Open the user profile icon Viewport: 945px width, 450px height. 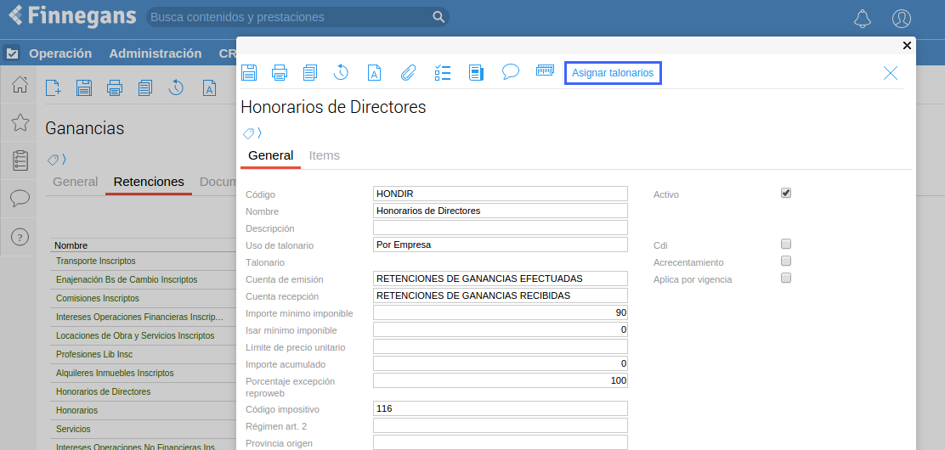[x=902, y=19]
